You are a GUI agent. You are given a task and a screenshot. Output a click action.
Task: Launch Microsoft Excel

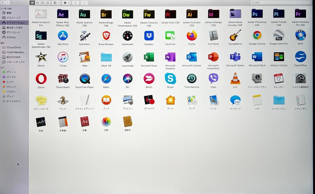pos(149,57)
